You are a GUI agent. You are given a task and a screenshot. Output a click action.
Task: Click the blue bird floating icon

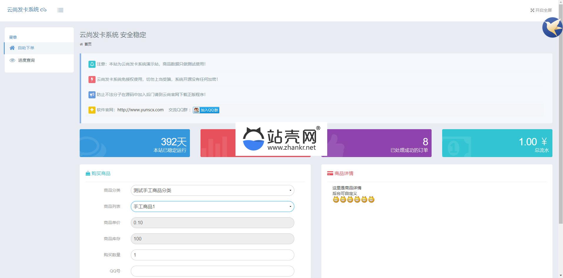coord(552,28)
